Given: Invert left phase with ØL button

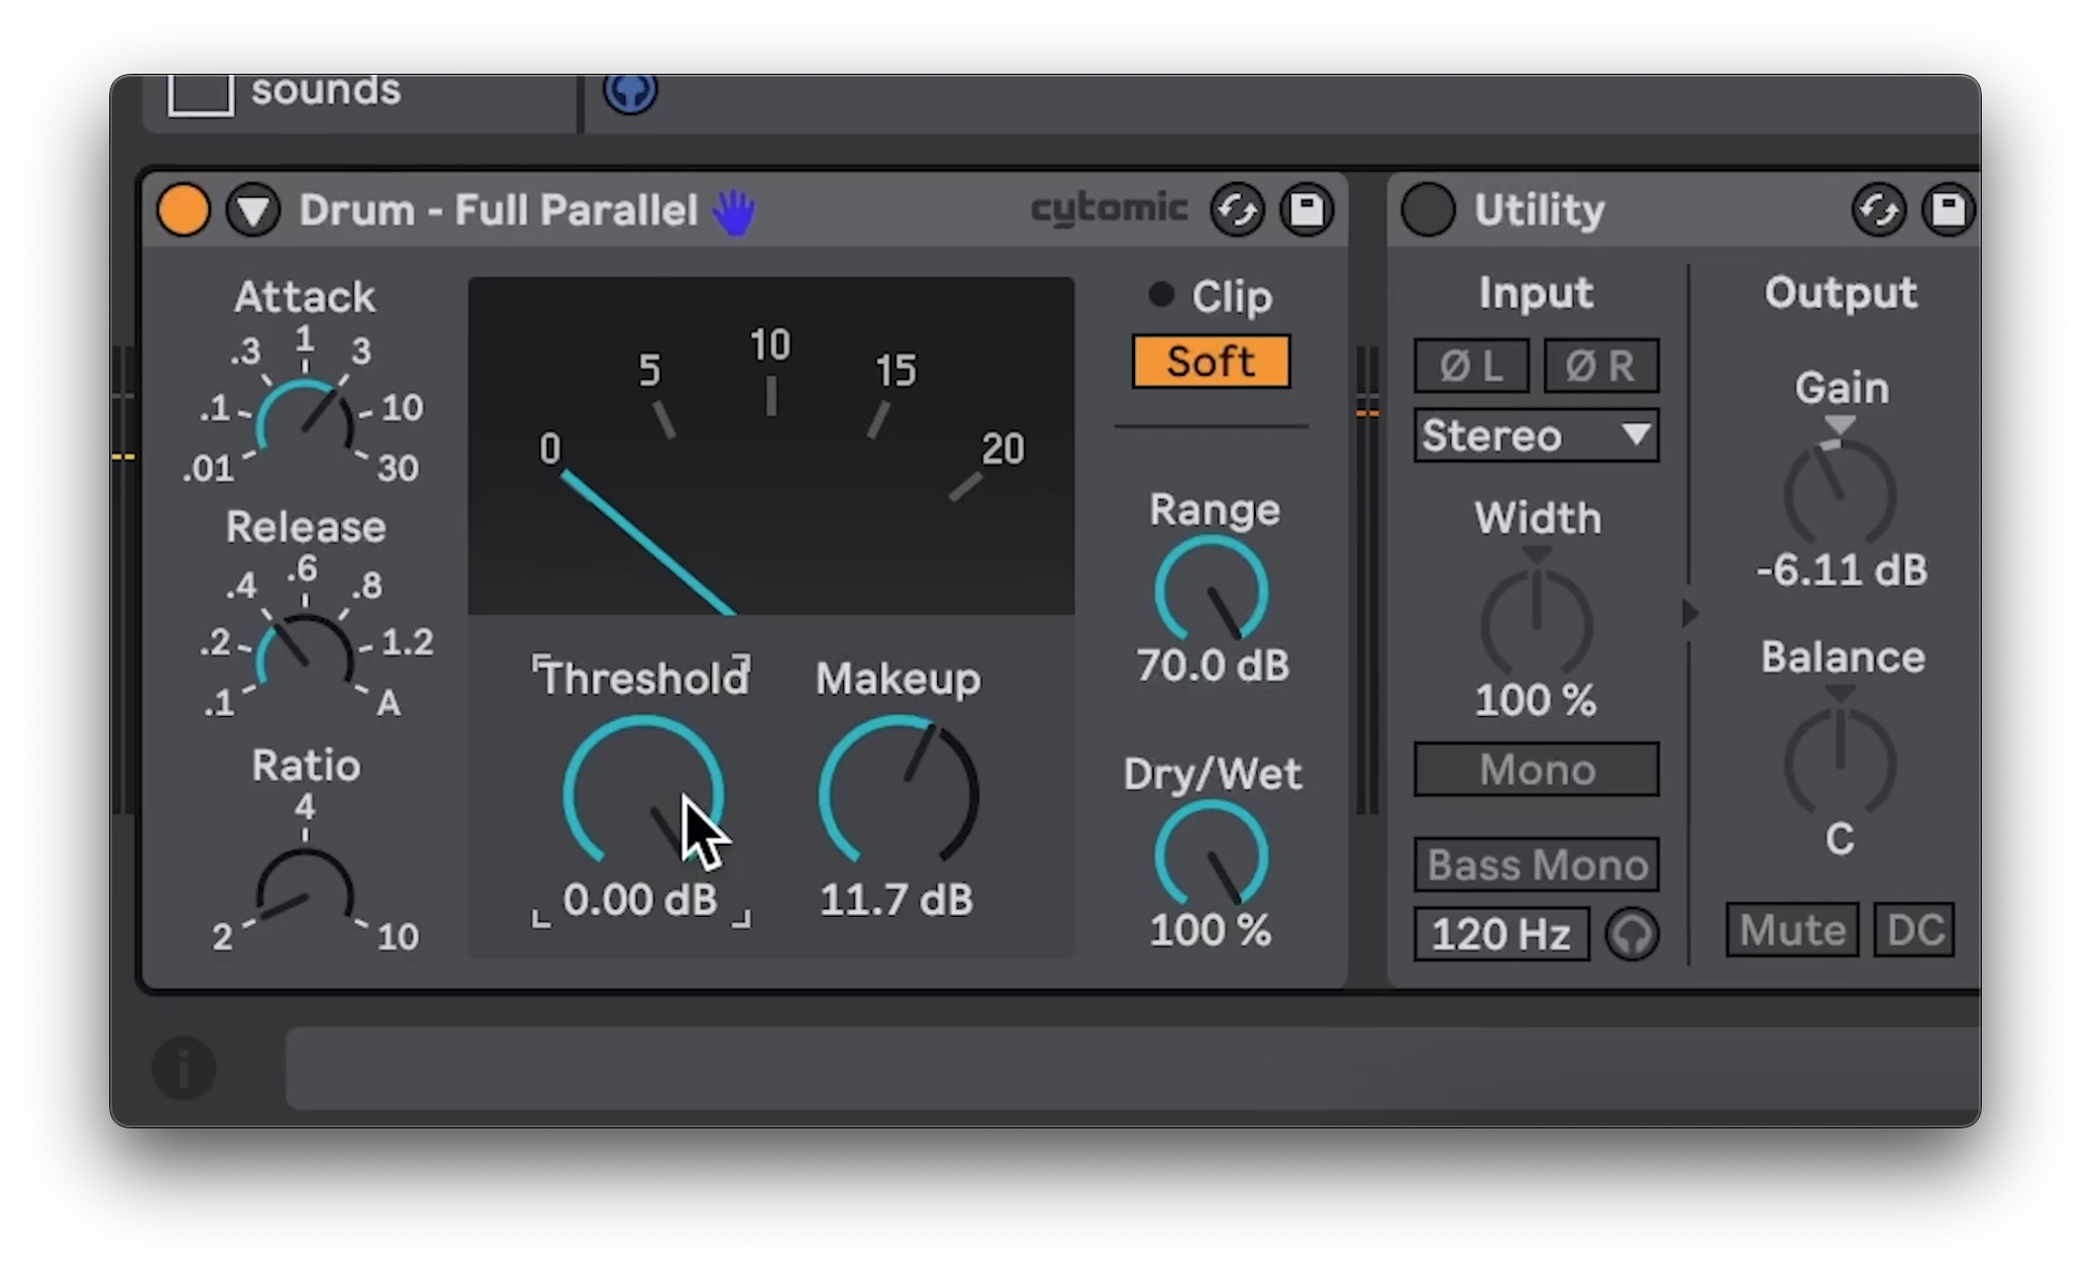Looking at the screenshot, I should pyautogui.click(x=1471, y=366).
